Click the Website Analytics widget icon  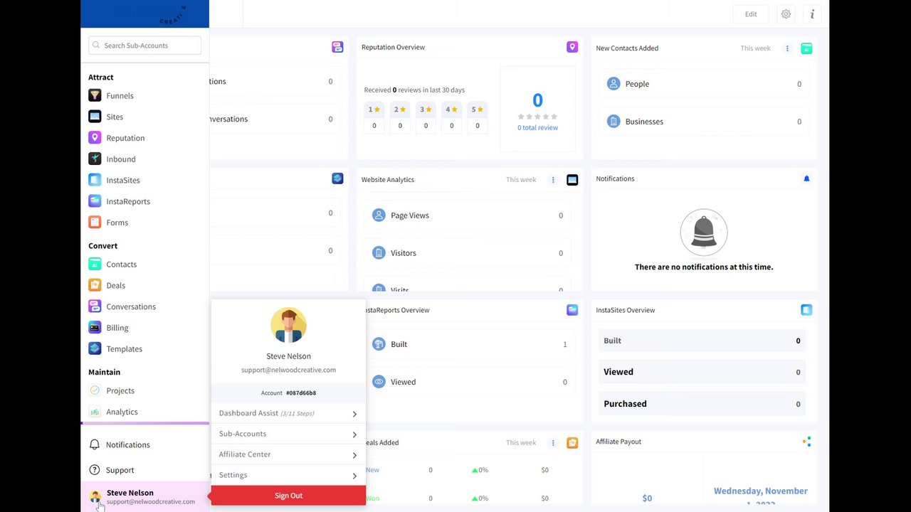click(x=572, y=180)
